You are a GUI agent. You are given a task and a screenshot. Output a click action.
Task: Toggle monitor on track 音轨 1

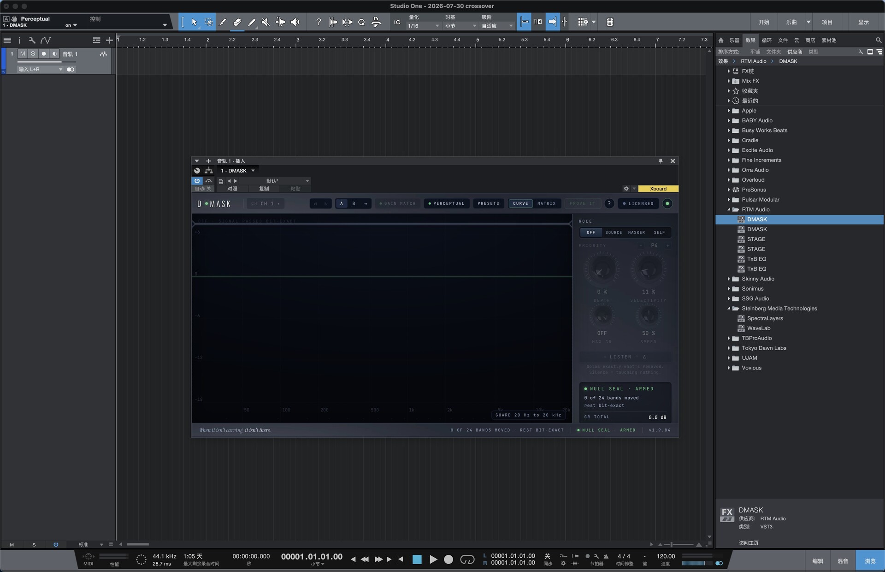(54, 54)
